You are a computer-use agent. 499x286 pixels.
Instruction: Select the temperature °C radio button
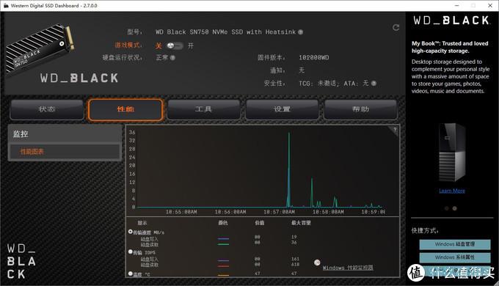point(130,274)
